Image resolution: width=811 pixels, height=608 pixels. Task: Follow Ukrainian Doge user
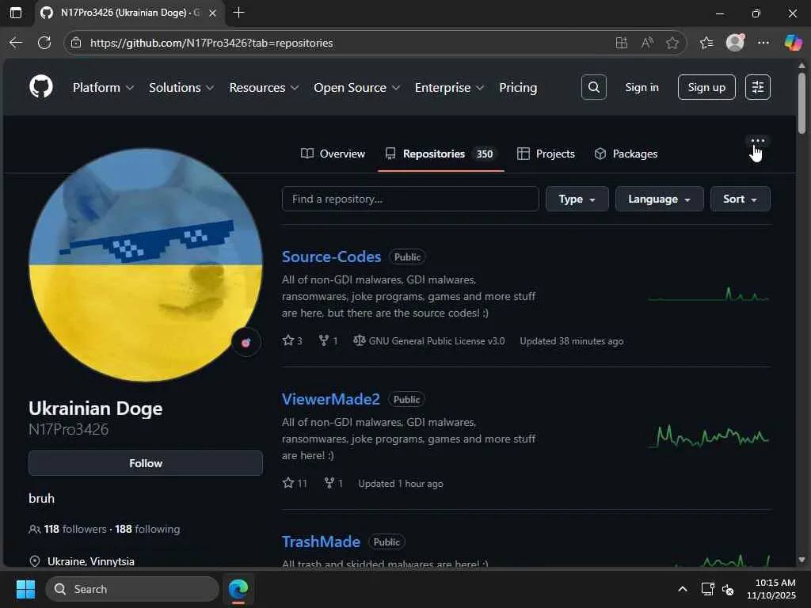pos(146,462)
